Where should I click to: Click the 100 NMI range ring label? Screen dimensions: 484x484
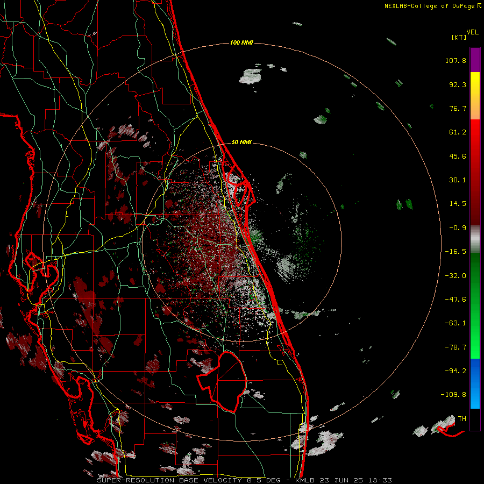click(x=241, y=42)
